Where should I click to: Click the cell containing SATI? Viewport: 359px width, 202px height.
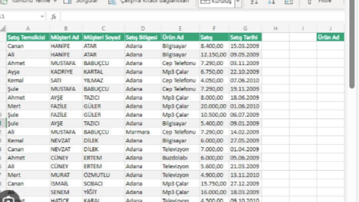tap(66, 80)
